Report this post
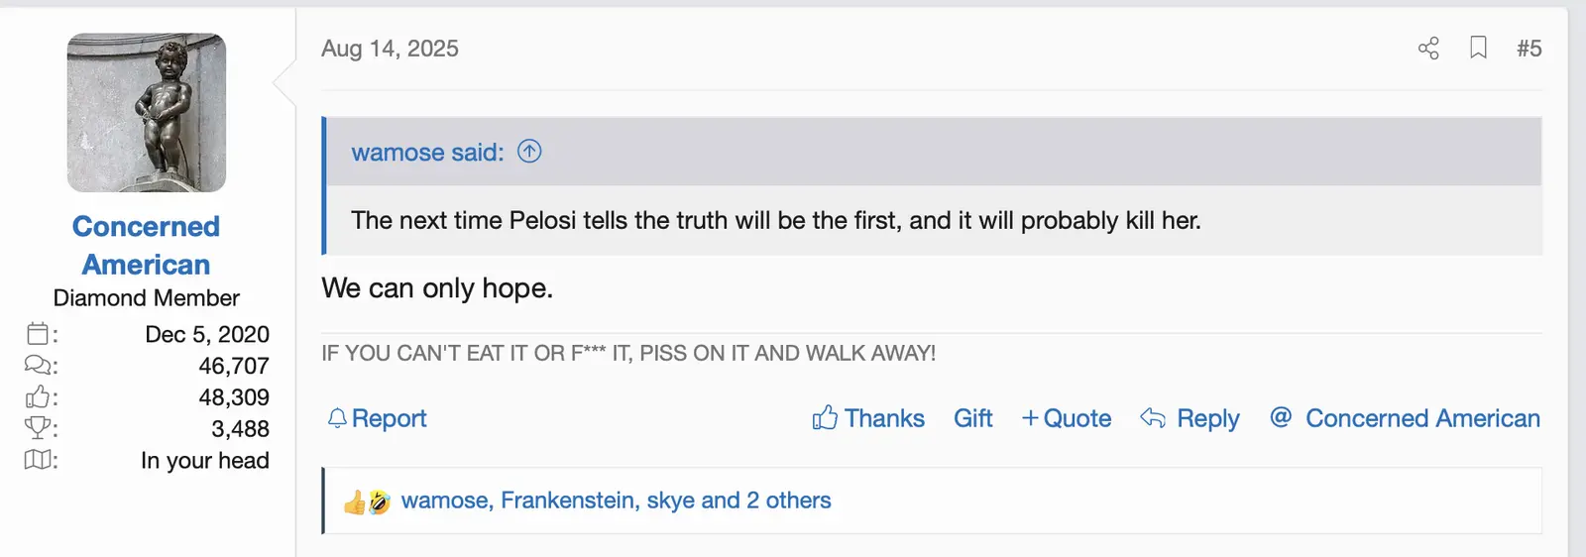 click(378, 418)
